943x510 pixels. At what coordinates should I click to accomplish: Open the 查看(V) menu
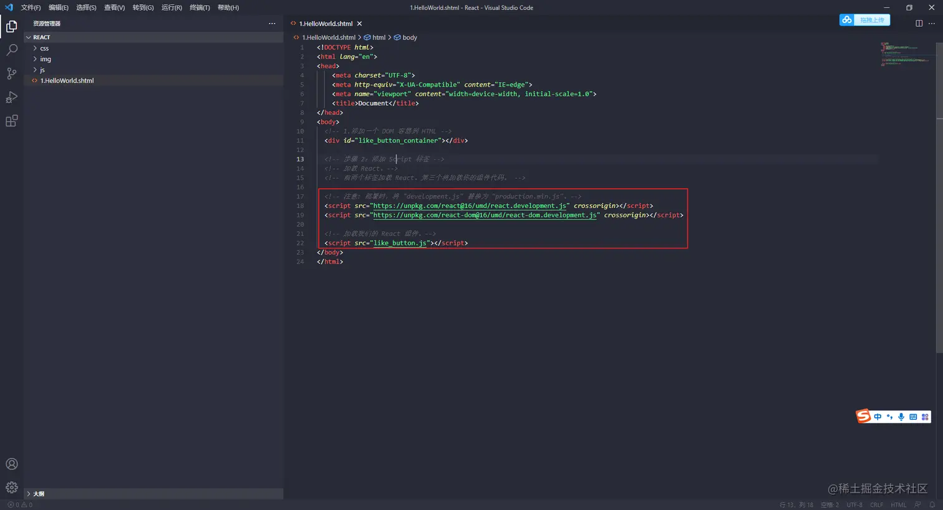(x=114, y=7)
